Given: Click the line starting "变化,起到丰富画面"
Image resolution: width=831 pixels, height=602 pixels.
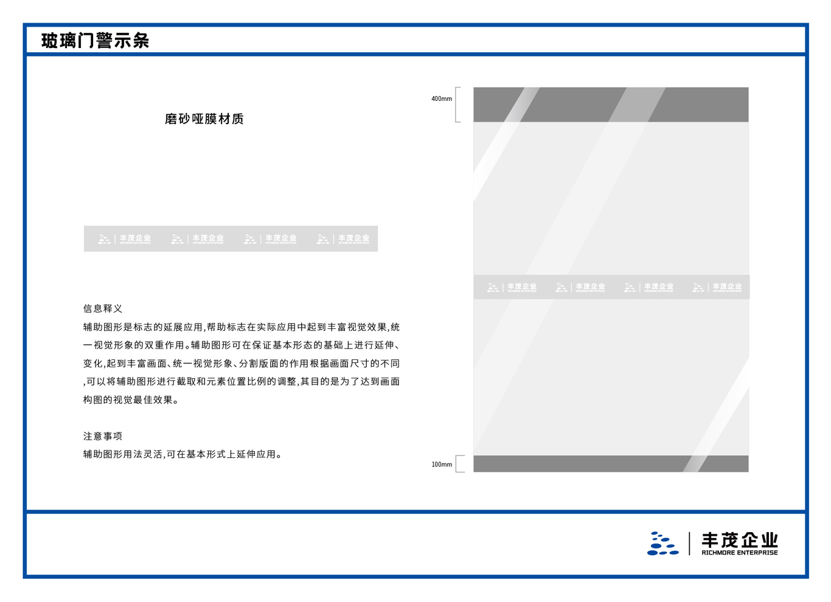Looking at the screenshot, I should tap(242, 363).
